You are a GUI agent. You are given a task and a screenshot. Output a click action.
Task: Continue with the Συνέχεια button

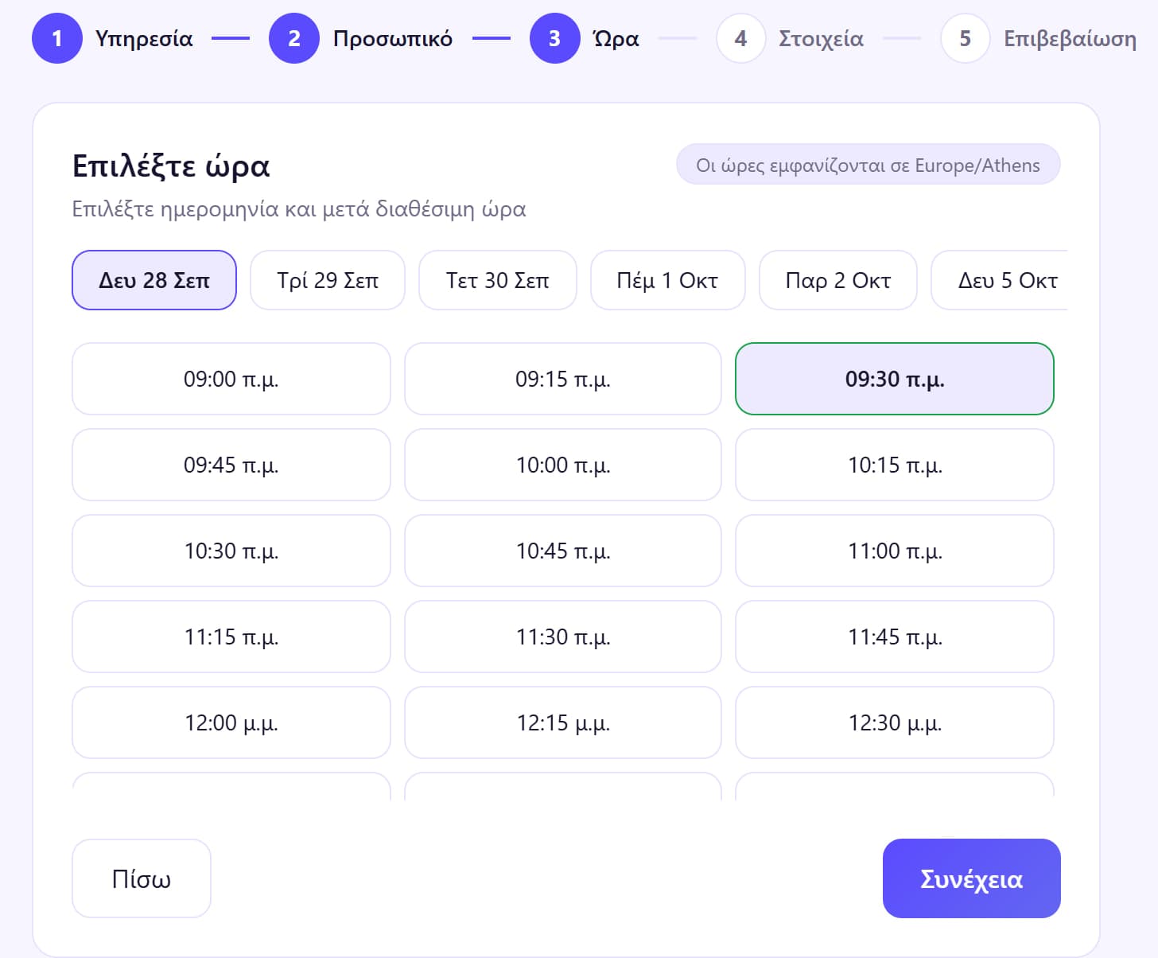[972, 878]
